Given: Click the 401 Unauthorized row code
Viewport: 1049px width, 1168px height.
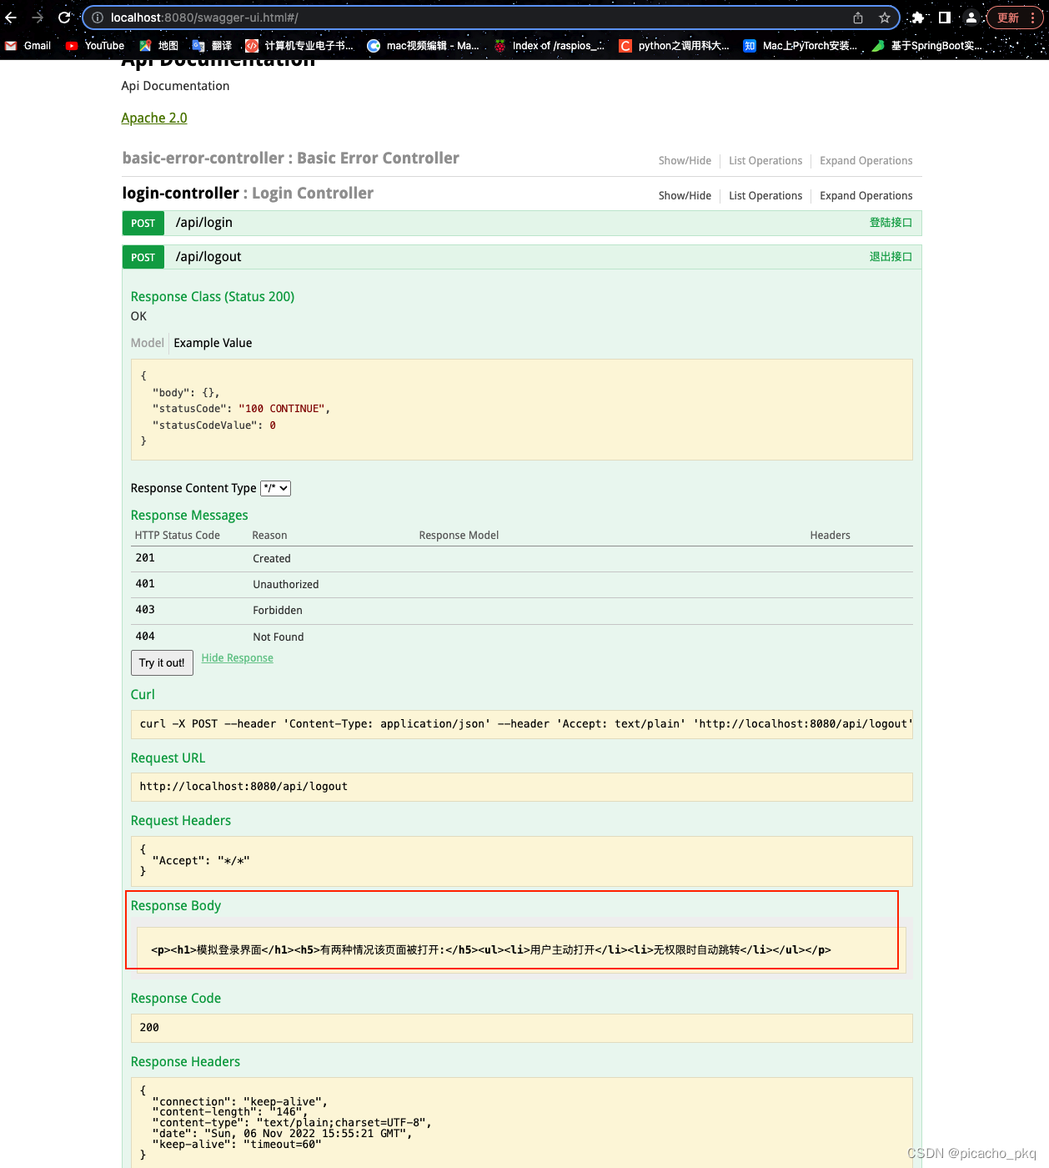Looking at the screenshot, I should coord(145,584).
